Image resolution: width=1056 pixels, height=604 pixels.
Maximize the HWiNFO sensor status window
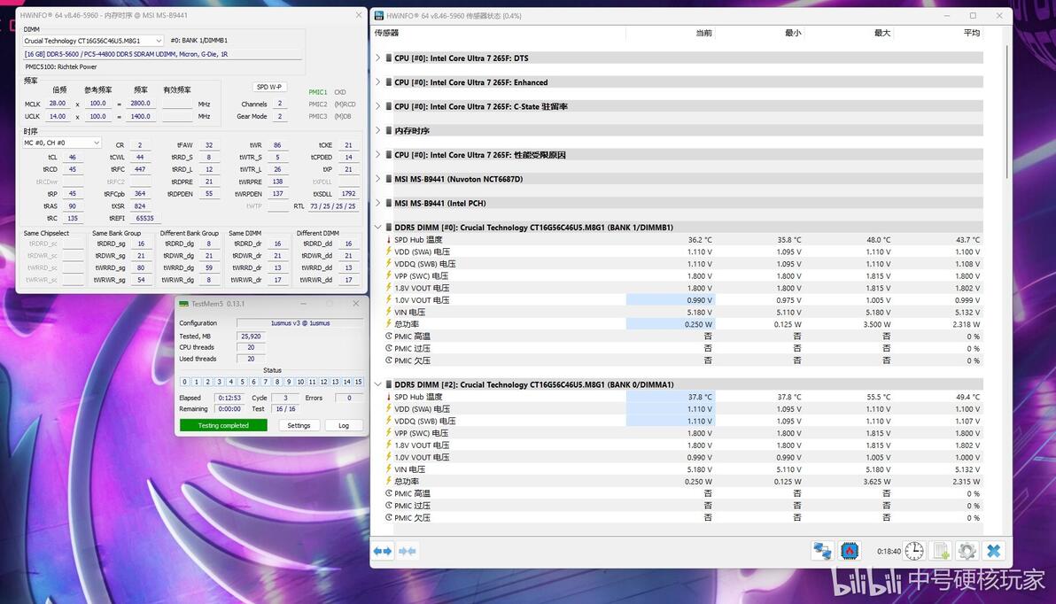[x=973, y=15]
